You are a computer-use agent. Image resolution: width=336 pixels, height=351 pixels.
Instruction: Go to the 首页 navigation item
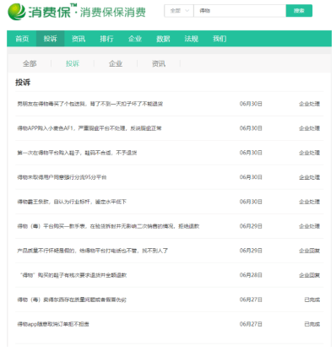pos(22,39)
